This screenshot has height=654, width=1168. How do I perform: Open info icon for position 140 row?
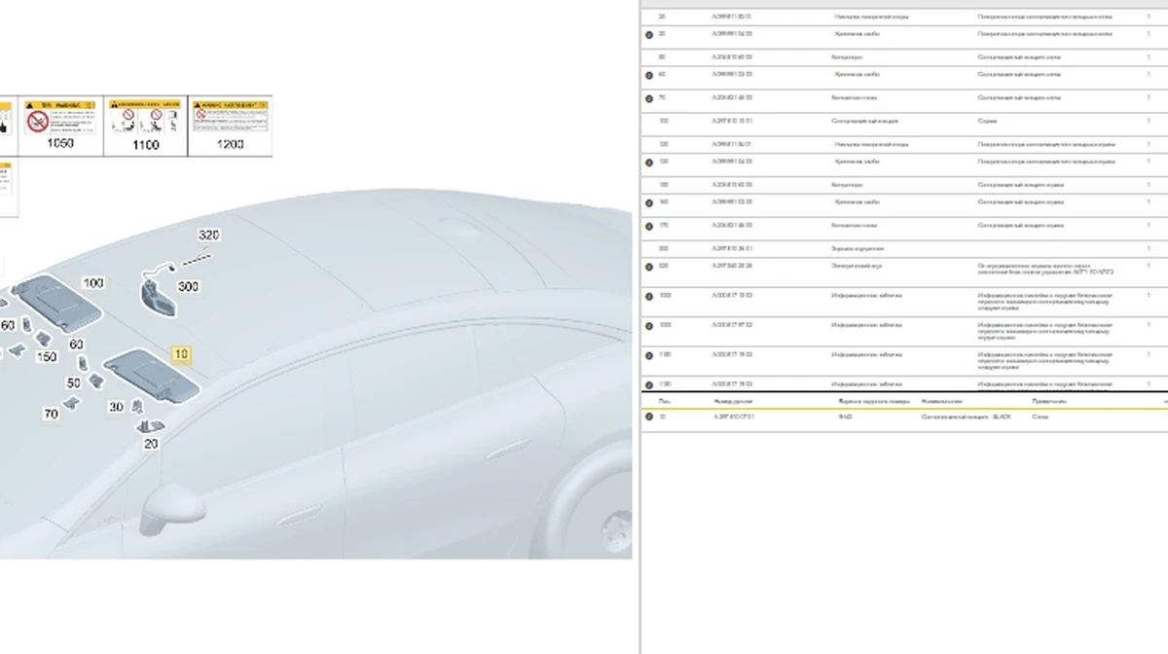[649, 202]
